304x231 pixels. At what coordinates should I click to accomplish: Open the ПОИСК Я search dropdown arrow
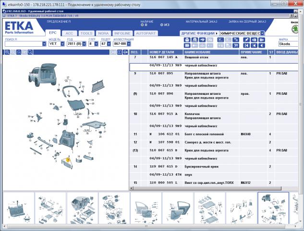[x=44, y=44]
